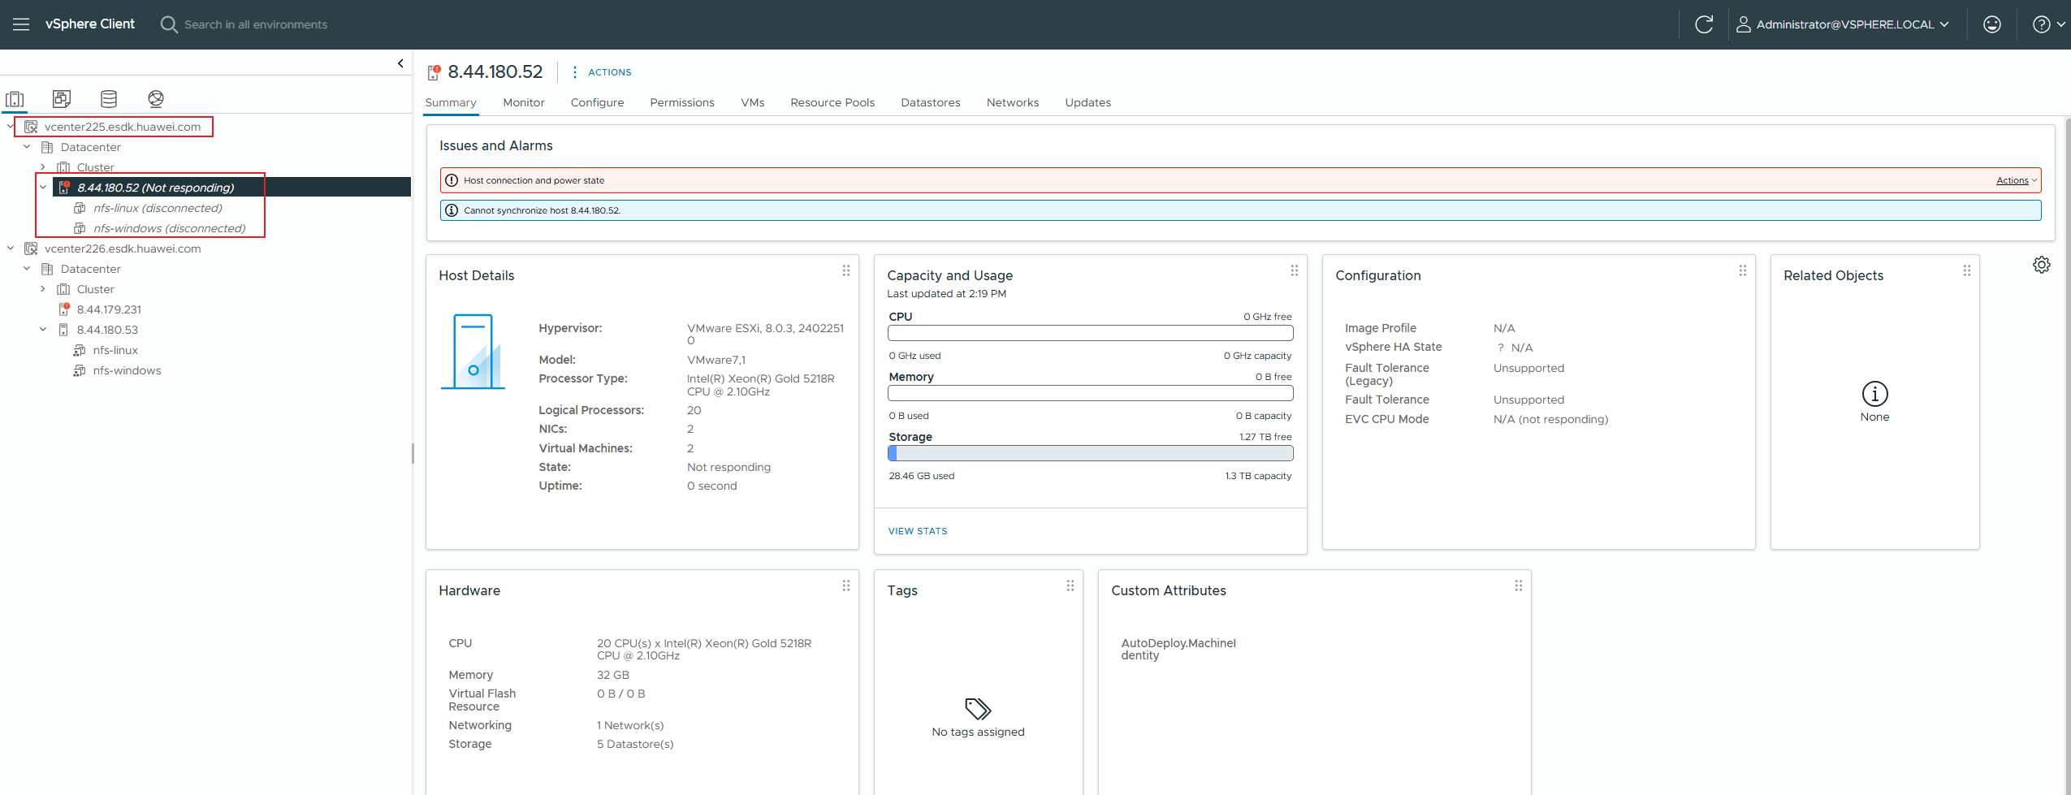Click the 5 Datastore(s) value
This screenshot has height=795, width=2071.
635,744
